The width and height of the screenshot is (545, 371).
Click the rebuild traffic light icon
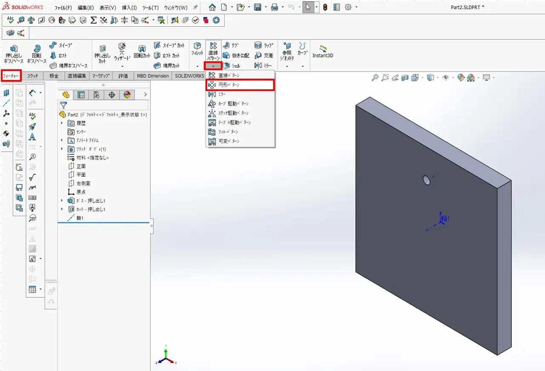[x=325, y=7]
